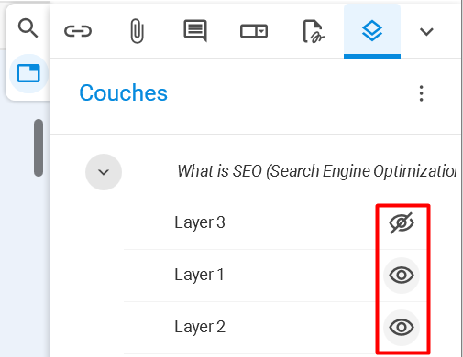Select the Layer 2 row label
The width and height of the screenshot is (463, 357).
point(200,327)
